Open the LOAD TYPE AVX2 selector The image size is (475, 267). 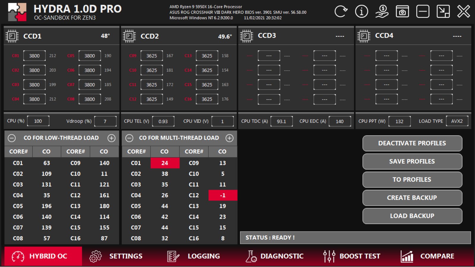[x=457, y=121]
